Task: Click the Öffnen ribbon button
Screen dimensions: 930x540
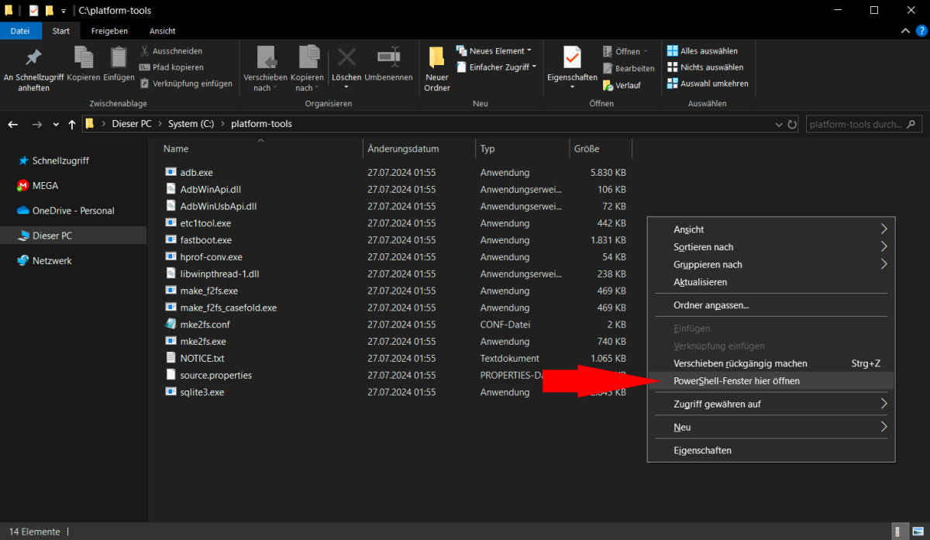Action: pyautogui.click(x=626, y=51)
